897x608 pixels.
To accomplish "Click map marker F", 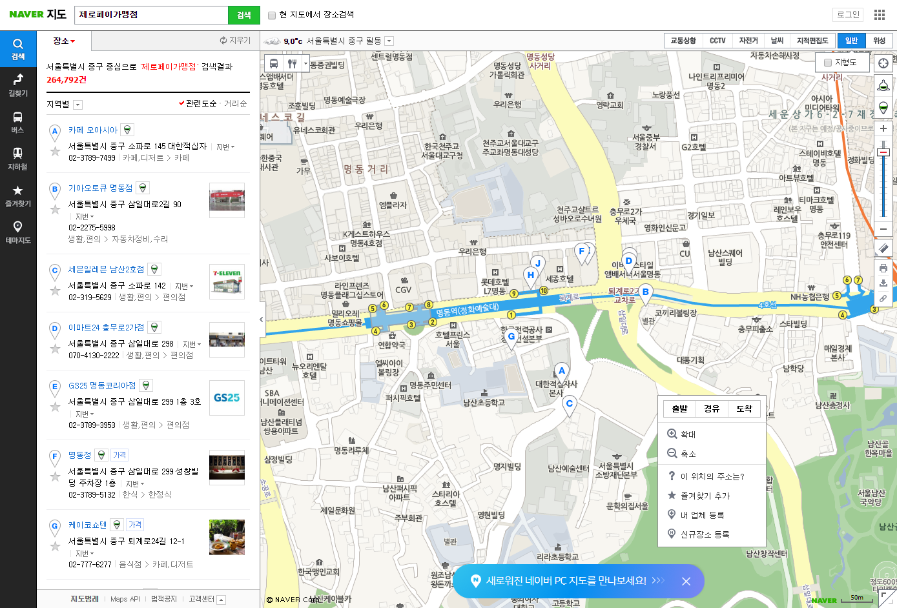I will [583, 253].
